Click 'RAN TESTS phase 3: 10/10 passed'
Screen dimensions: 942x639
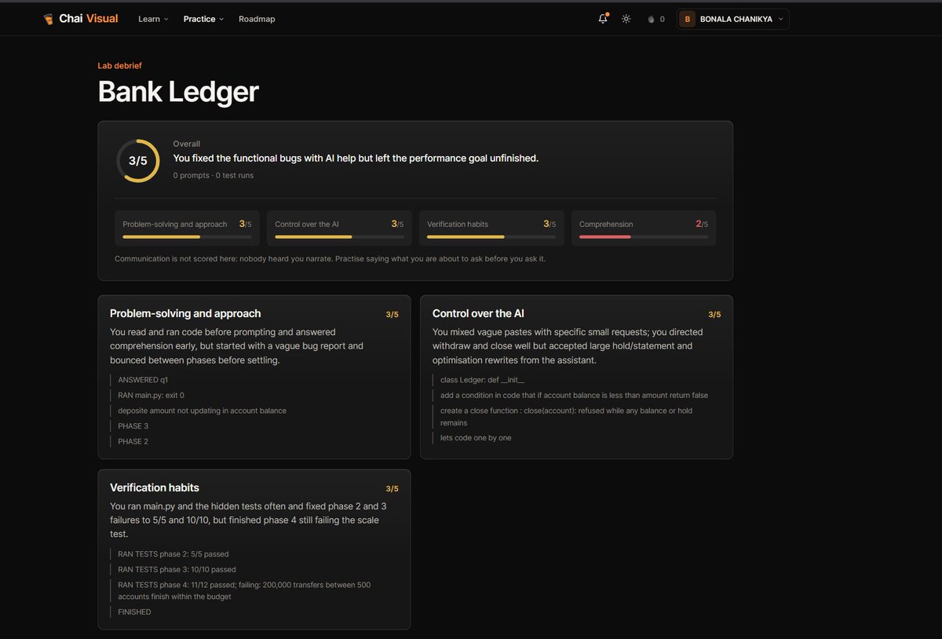(x=177, y=570)
